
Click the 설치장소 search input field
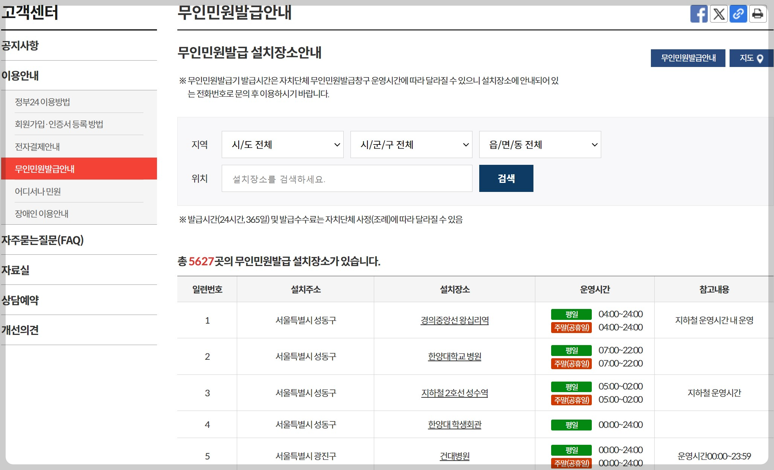point(347,179)
